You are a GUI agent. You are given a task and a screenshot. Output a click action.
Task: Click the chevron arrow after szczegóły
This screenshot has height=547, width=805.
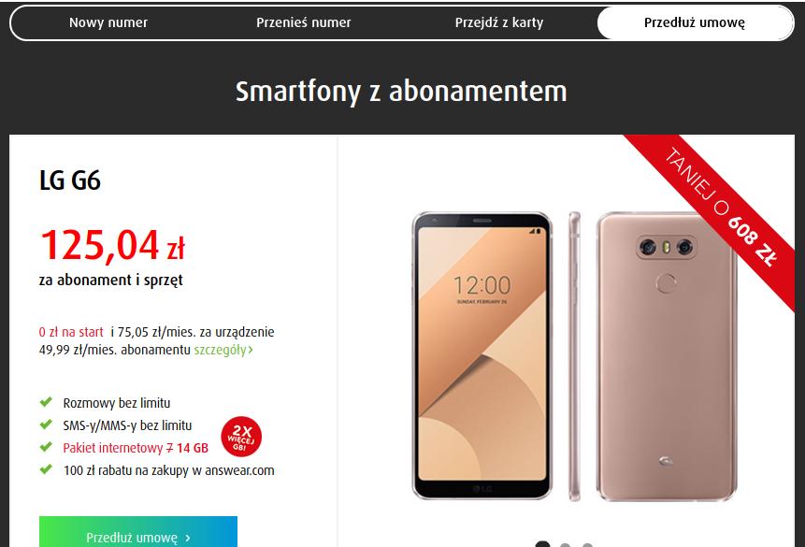coord(251,351)
